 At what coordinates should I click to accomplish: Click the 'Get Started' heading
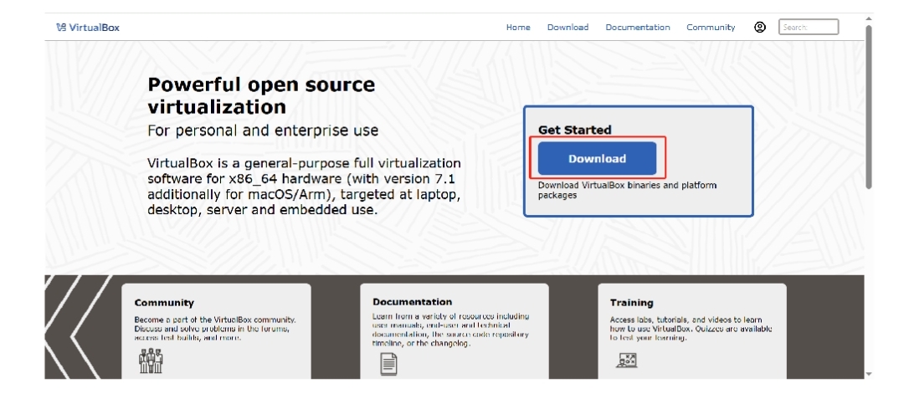(575, 130)
